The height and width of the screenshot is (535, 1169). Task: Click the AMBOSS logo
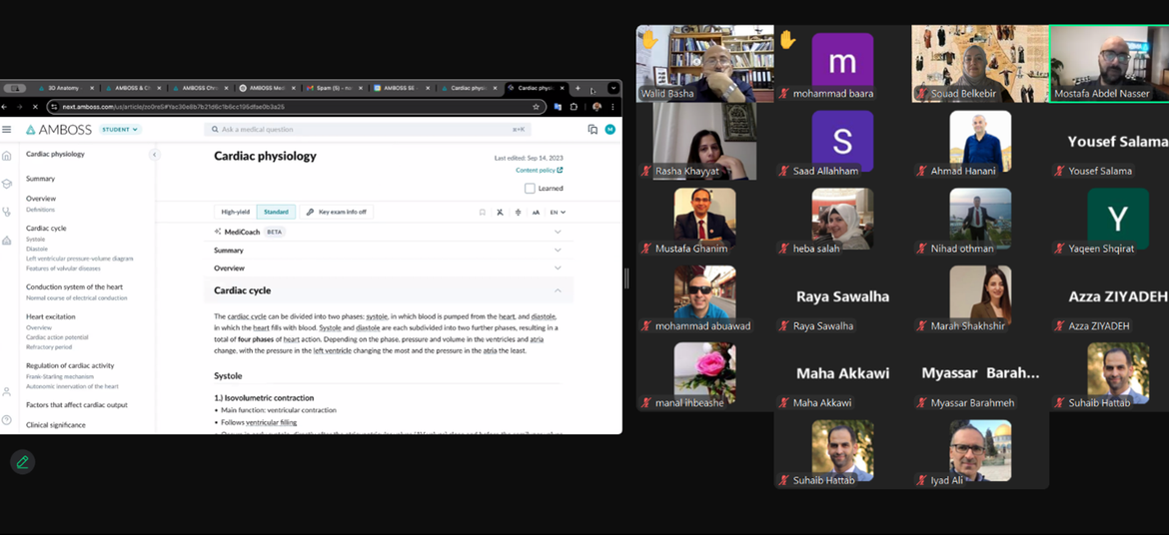[x=59, y=130]
